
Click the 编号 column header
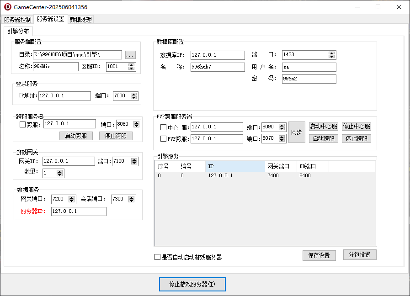(192, 166)
